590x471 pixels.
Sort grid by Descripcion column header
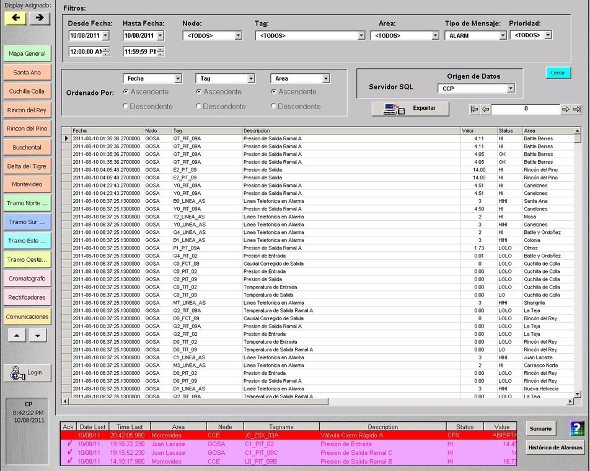[x=351, y=130]
